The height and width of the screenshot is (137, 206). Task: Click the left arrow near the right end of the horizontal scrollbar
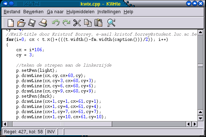[x=189, y=124]
